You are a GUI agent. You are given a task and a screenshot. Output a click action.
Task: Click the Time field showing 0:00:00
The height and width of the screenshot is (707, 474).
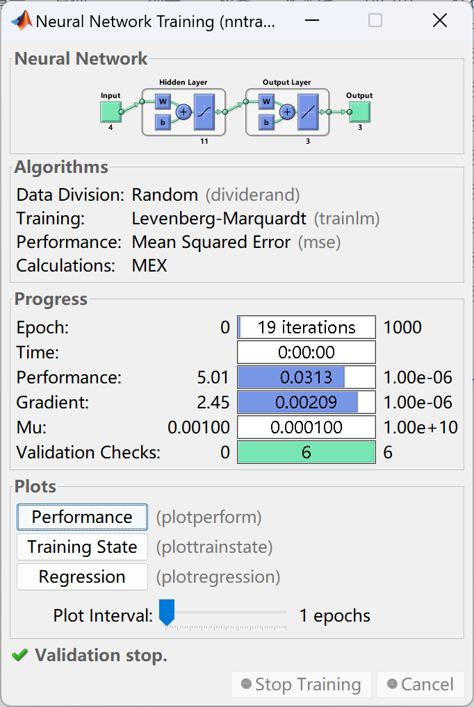[307, 351]
